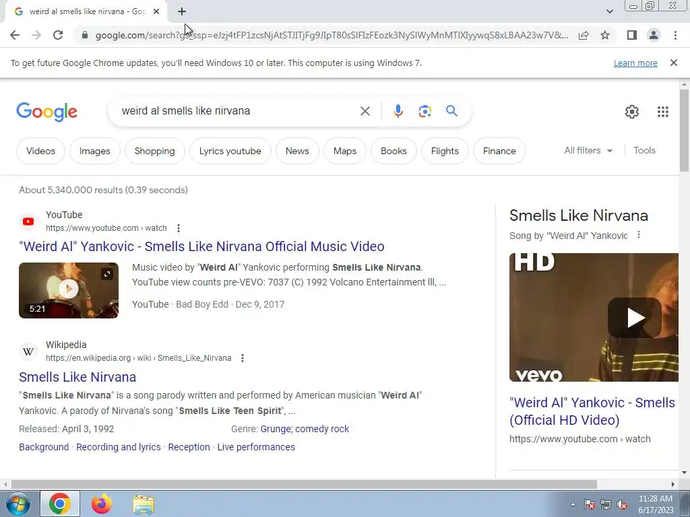Jump to the Background section link
This screenshot has height=517, width=690.
tap(44, 447)
